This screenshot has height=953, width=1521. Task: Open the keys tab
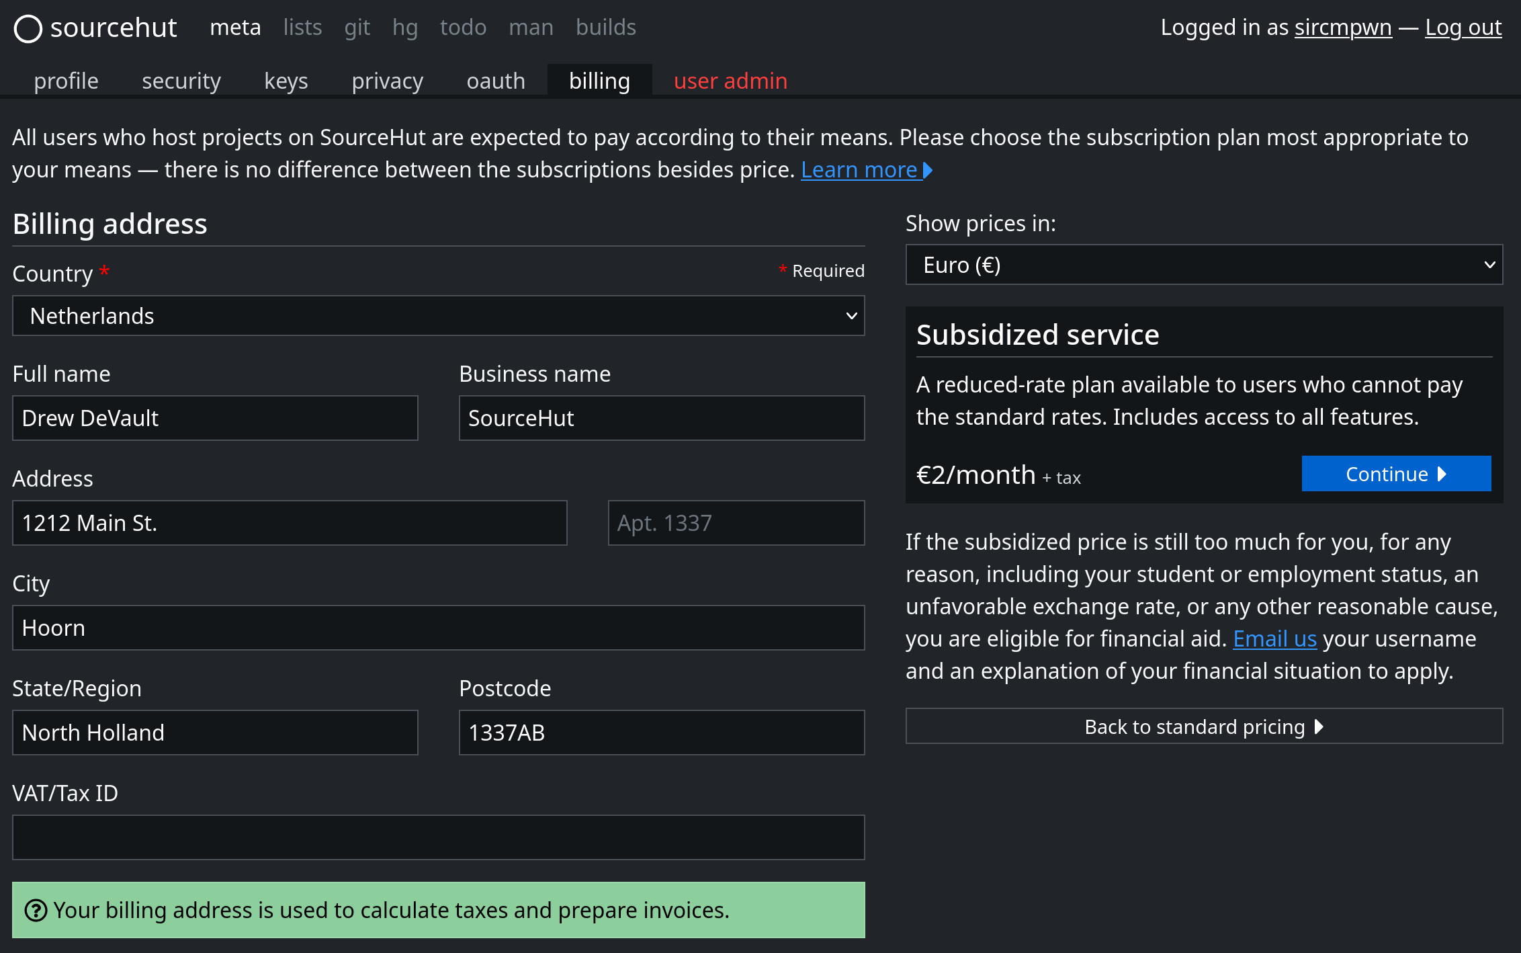[286, 81]
